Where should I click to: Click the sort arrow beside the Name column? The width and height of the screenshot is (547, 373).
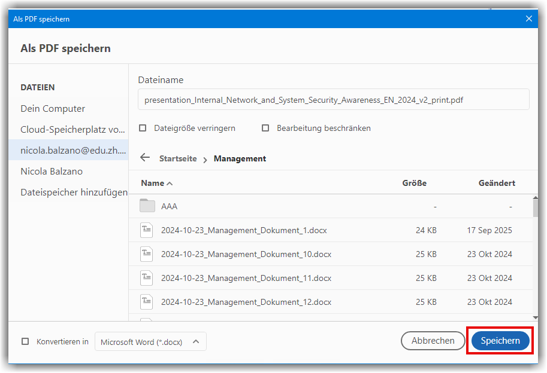[x=170, y=184]
